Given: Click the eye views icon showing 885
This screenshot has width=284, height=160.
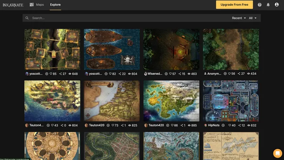Looking at the screenshot, I should 189,125.
